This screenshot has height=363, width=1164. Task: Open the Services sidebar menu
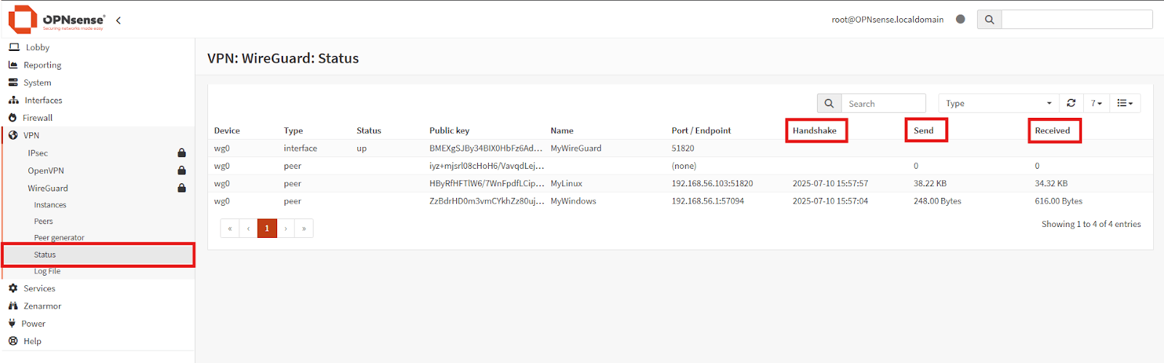pos(39,288)
